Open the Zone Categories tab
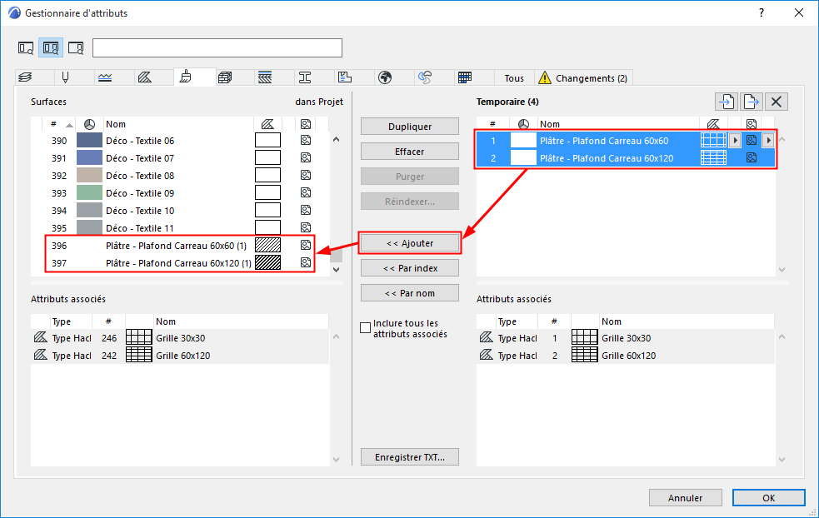 pos(345,77)
